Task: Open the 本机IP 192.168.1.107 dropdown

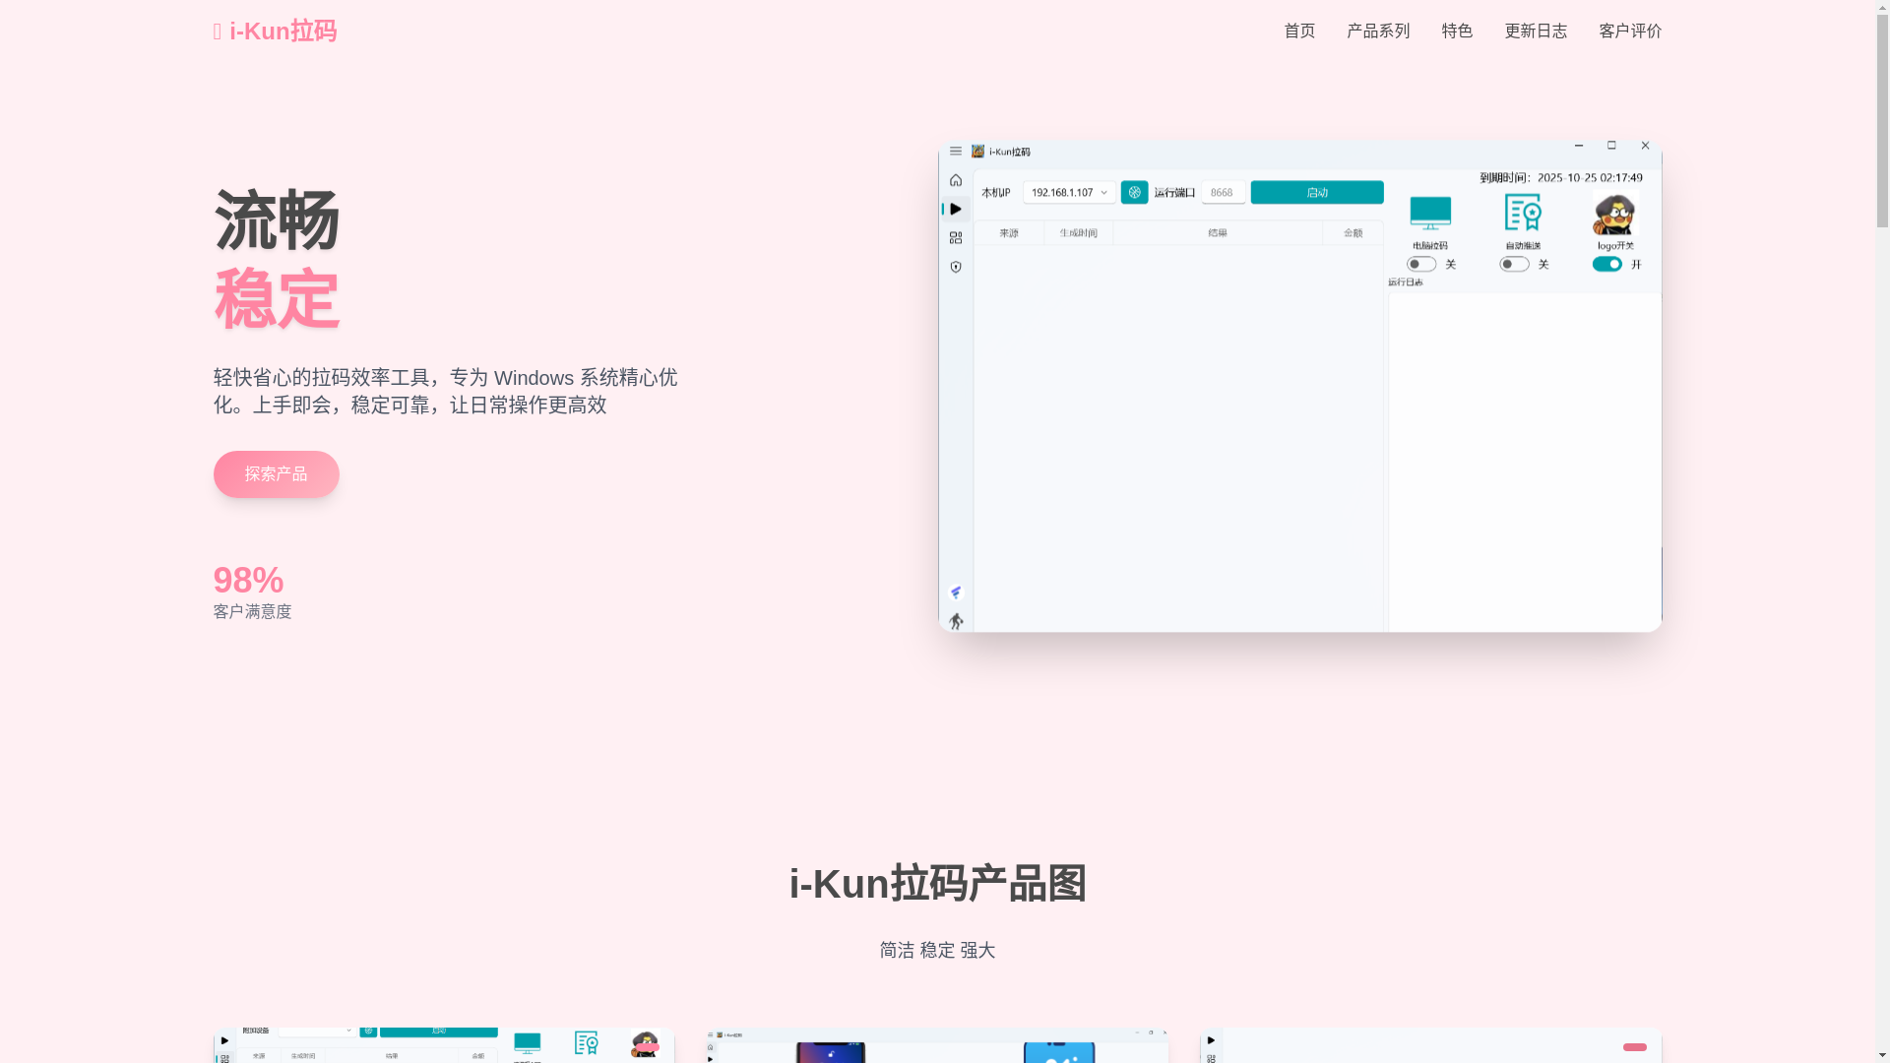Action: 1069,192
